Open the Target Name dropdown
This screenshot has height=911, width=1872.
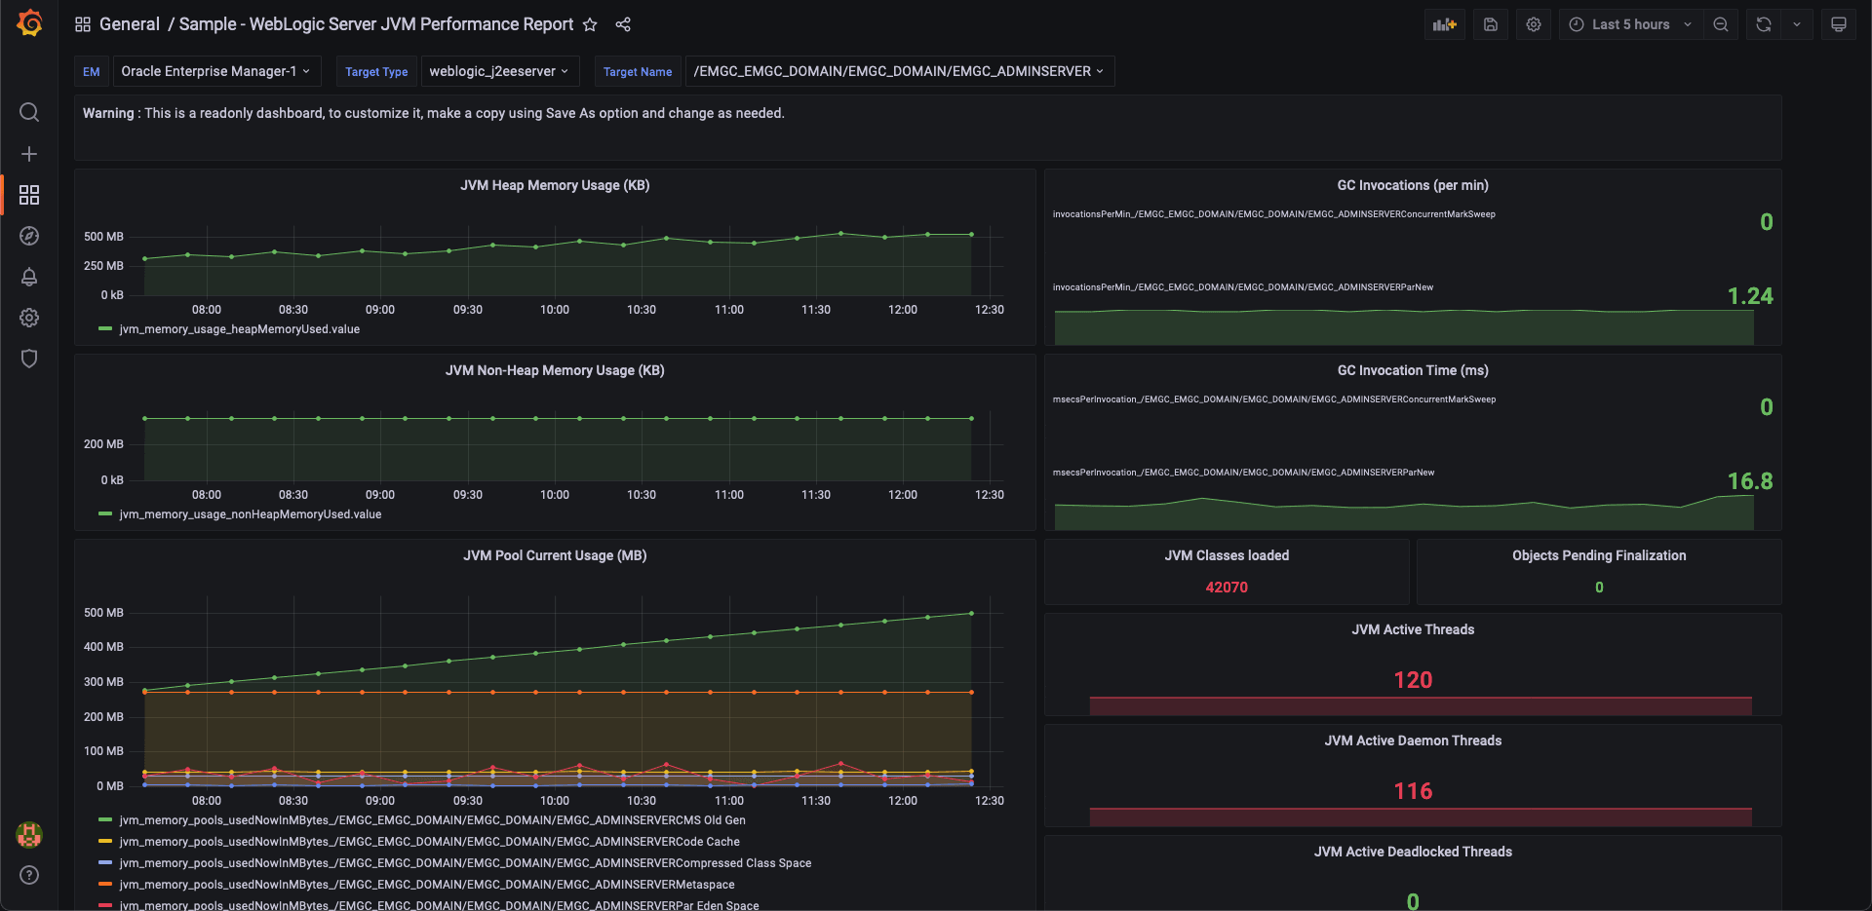tap(898, 70)
